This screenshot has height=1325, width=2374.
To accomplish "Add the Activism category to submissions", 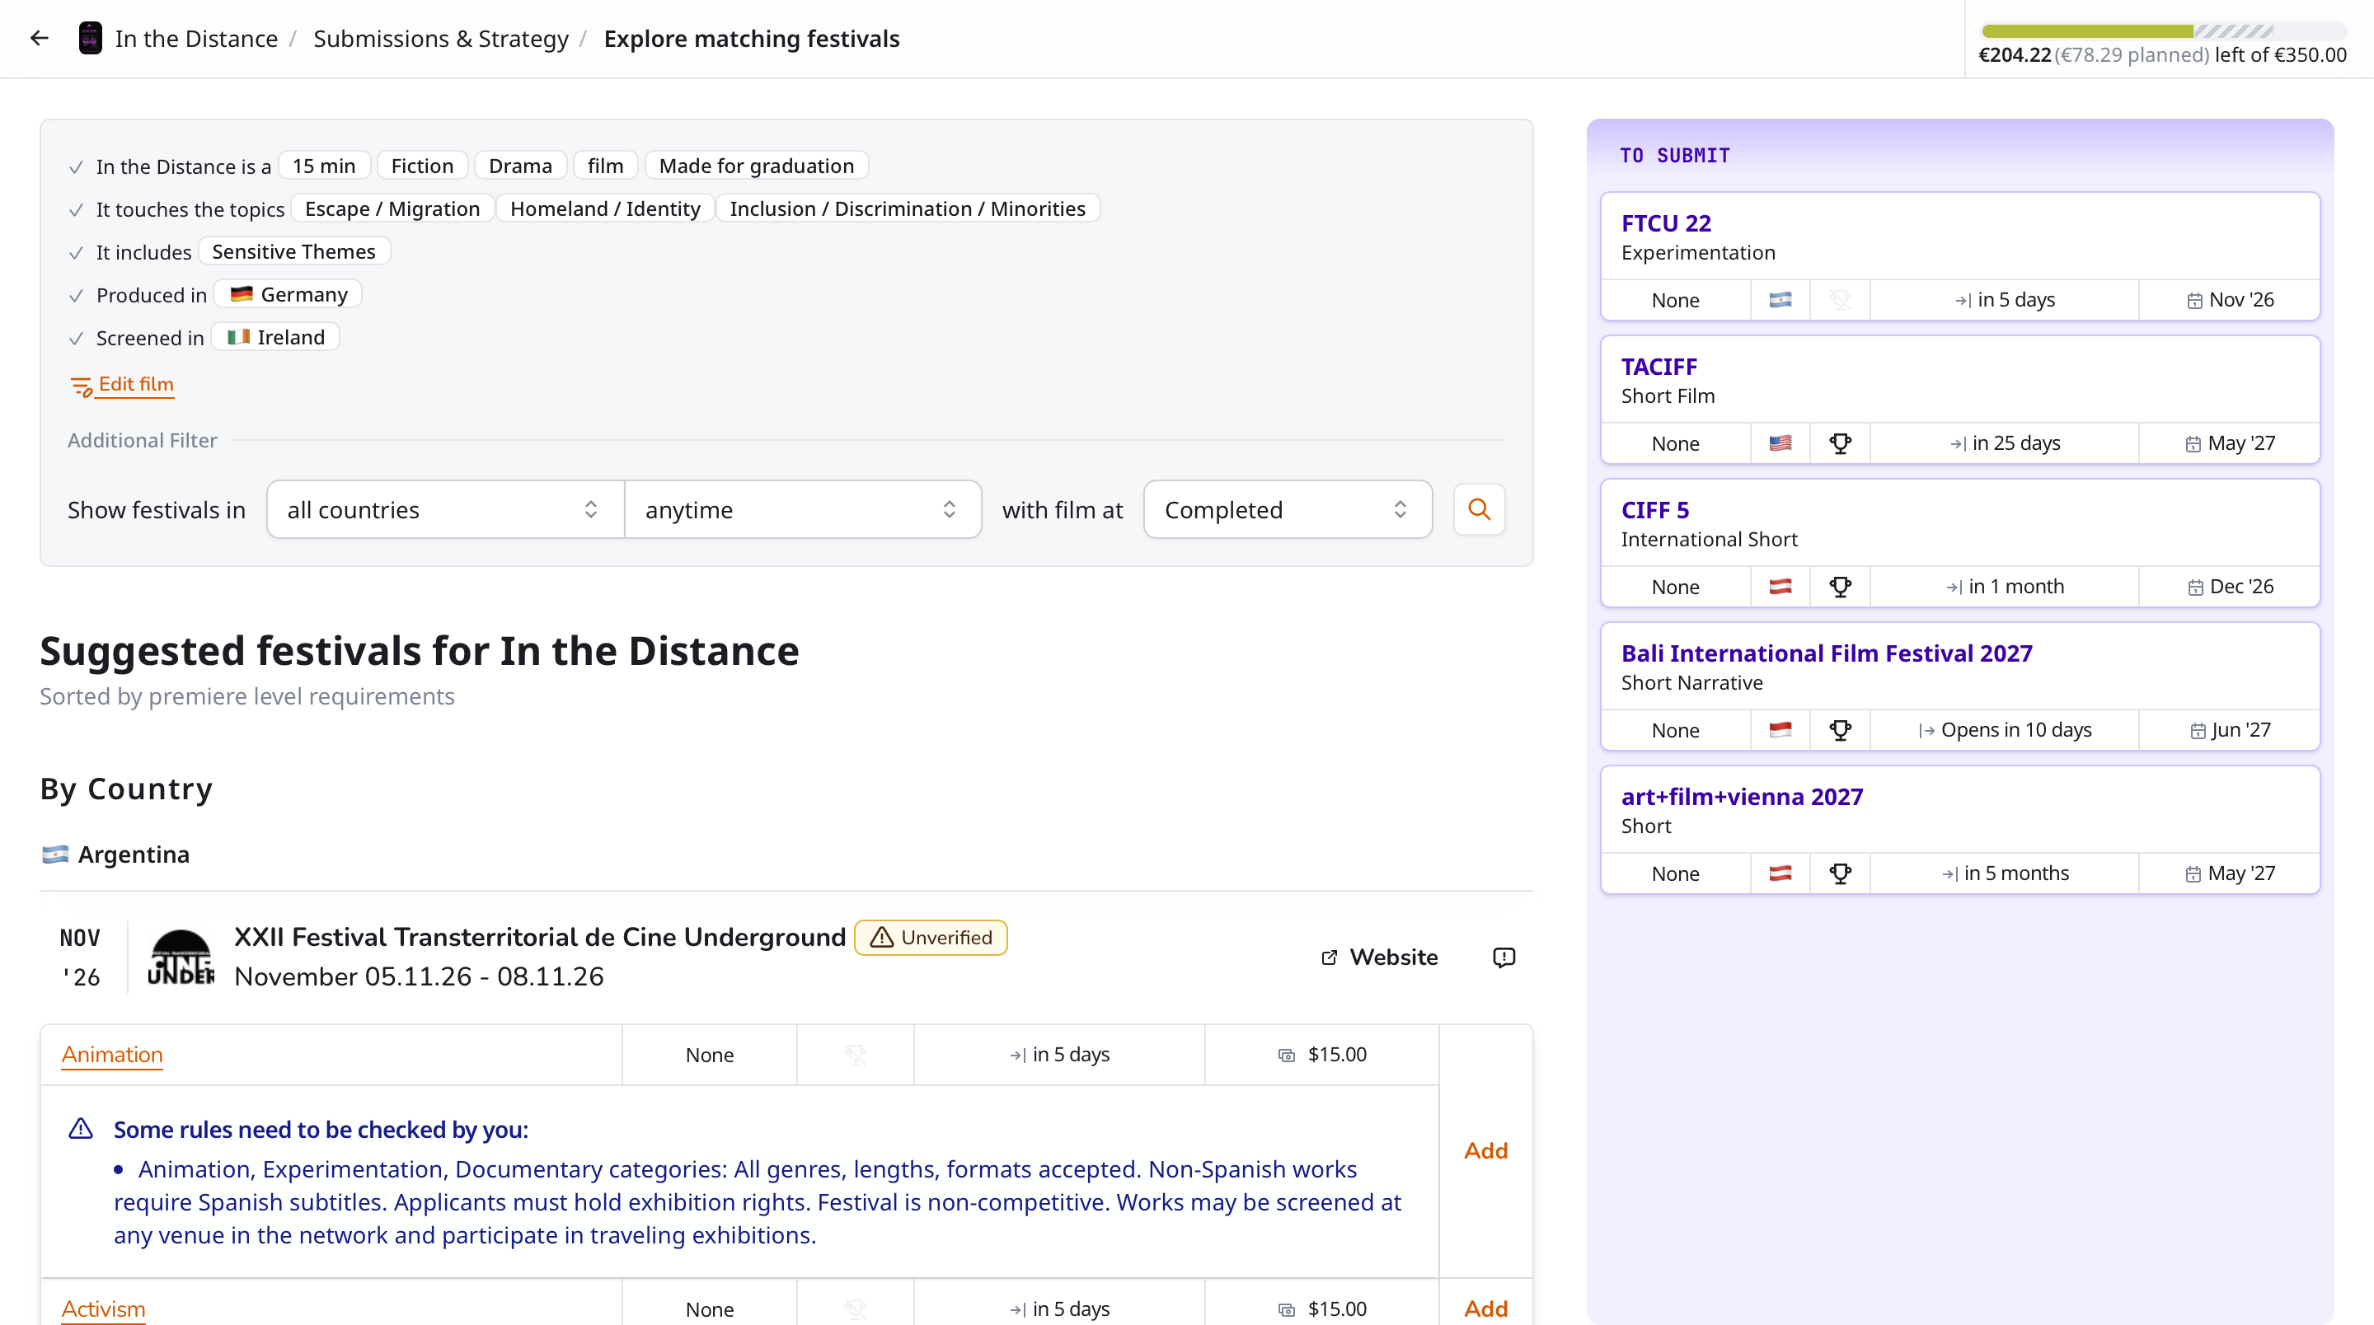I will [1485, 1309].
